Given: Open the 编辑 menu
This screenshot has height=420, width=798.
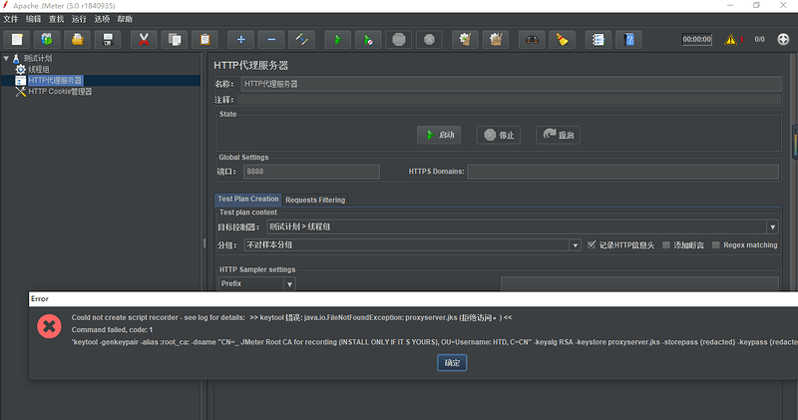Looking at the screenshot, I should (34, 19).
